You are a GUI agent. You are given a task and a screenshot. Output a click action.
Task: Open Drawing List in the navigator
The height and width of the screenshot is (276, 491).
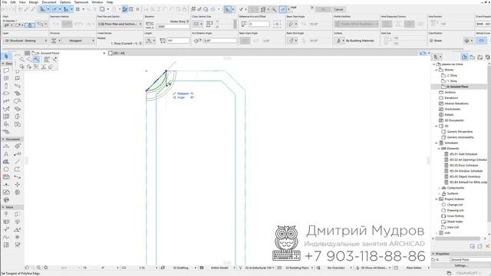pos(455,211)
